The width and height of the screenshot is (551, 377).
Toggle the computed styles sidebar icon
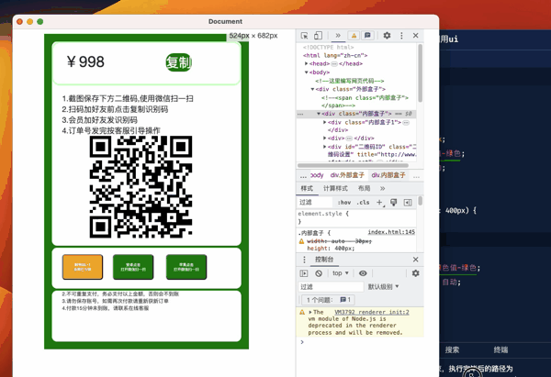(408, 203)
